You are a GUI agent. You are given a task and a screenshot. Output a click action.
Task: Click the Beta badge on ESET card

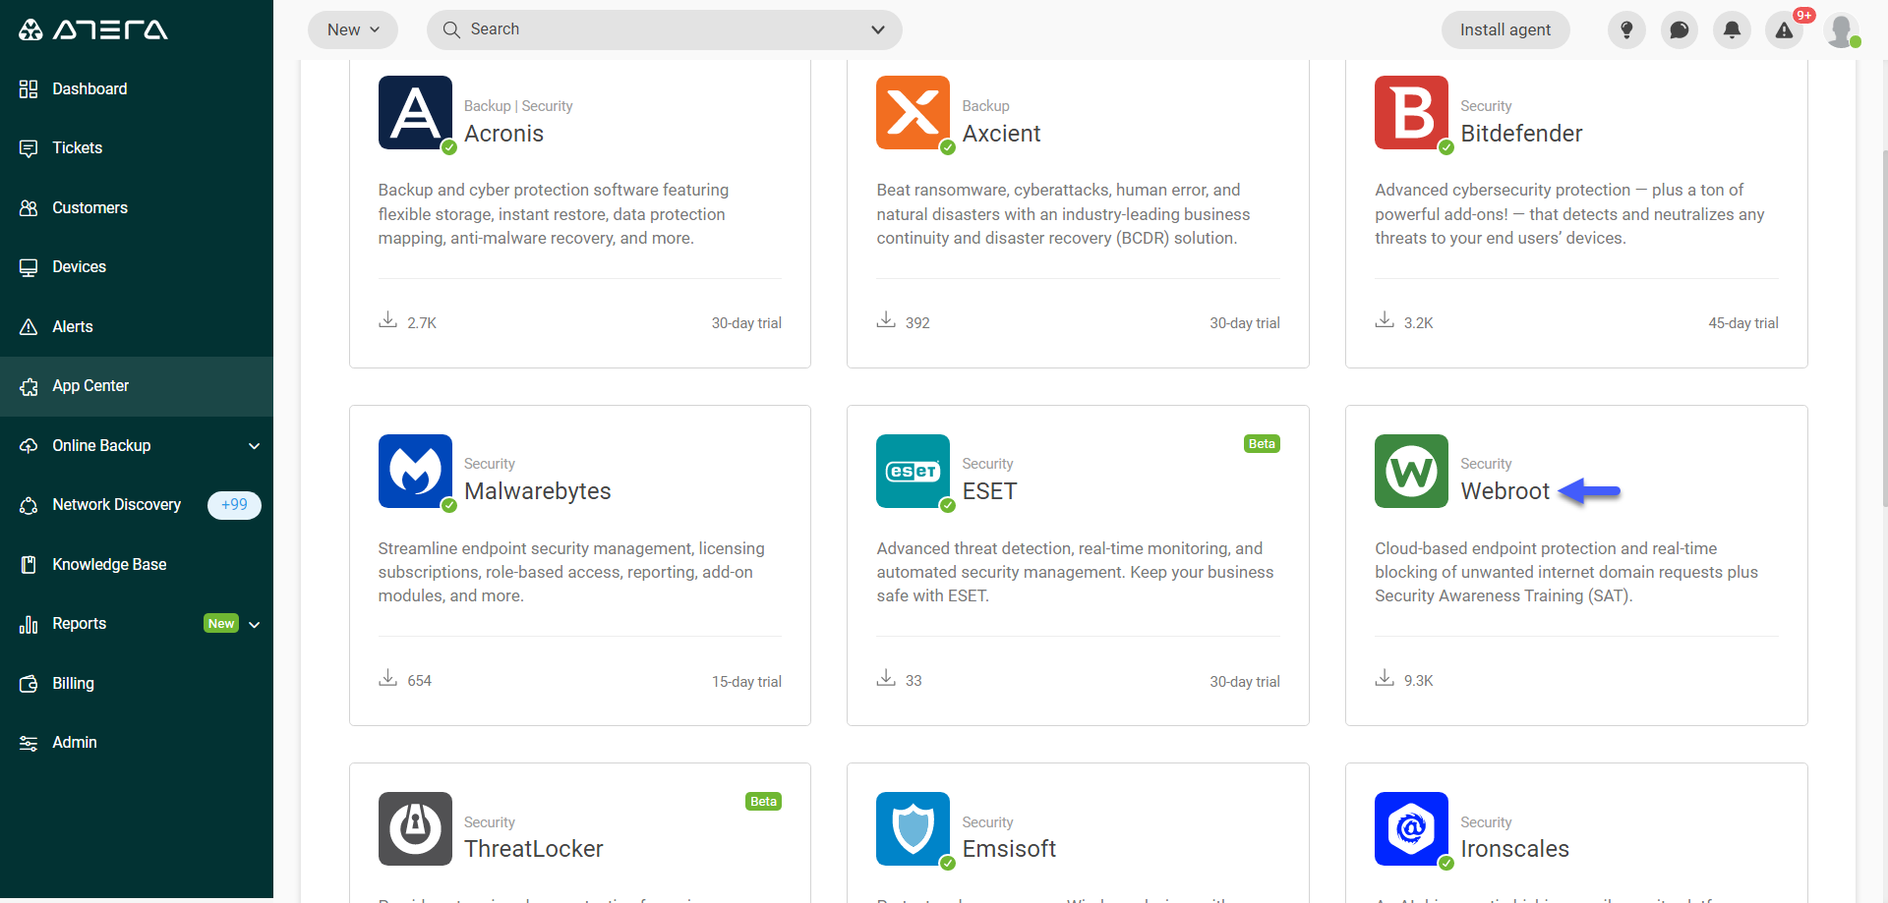pyautogui.click(x=1262, y=444)
